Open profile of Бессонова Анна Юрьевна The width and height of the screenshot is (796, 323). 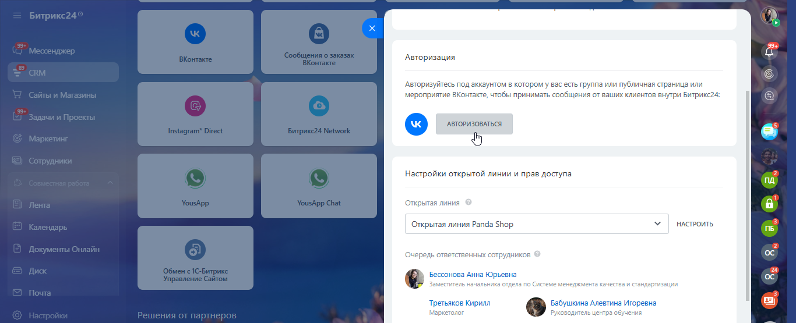click(473, 274)
